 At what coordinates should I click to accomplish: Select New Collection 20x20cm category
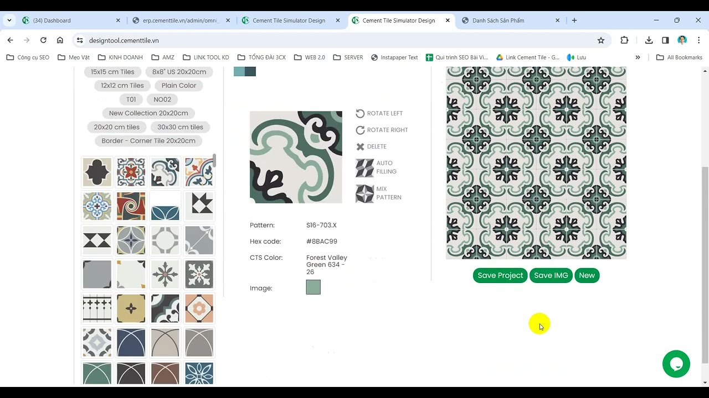tap(148, 113)
